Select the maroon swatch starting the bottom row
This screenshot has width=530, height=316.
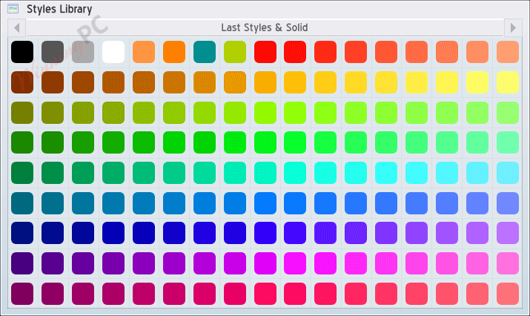click(22, 294)
